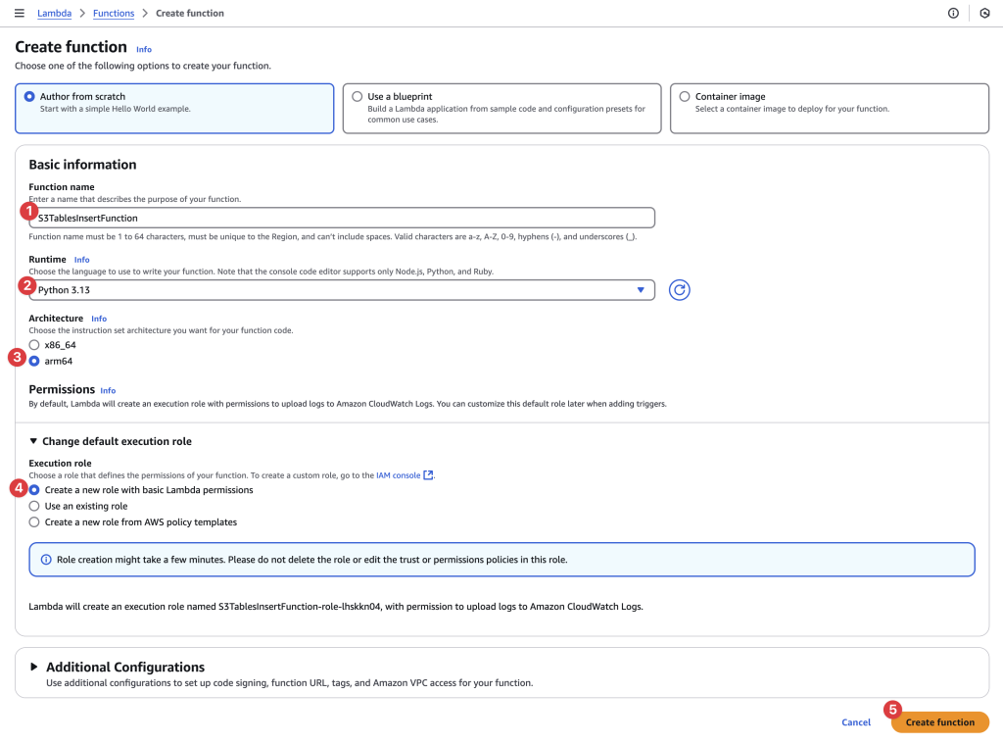The image size is (1003, 744).
Task: Go to Functions breadcrumb link
Action: coord(114,13)
